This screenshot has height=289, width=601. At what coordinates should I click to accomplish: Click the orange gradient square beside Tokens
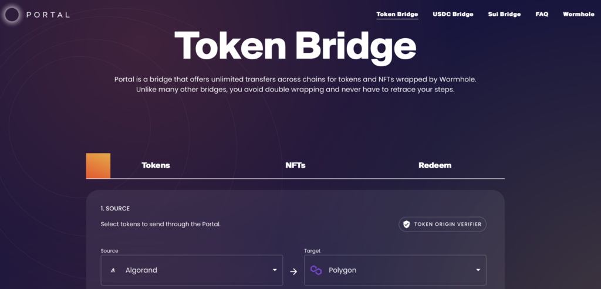point(98,165)
